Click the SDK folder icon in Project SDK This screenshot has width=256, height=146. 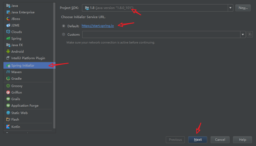(87, 8)
